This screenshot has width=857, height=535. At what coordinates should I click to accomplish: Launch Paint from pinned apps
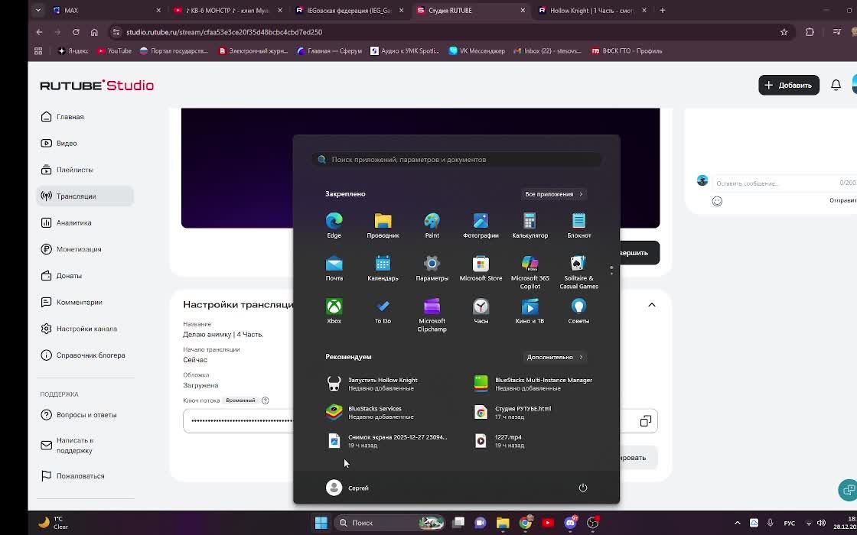point(432,225)
